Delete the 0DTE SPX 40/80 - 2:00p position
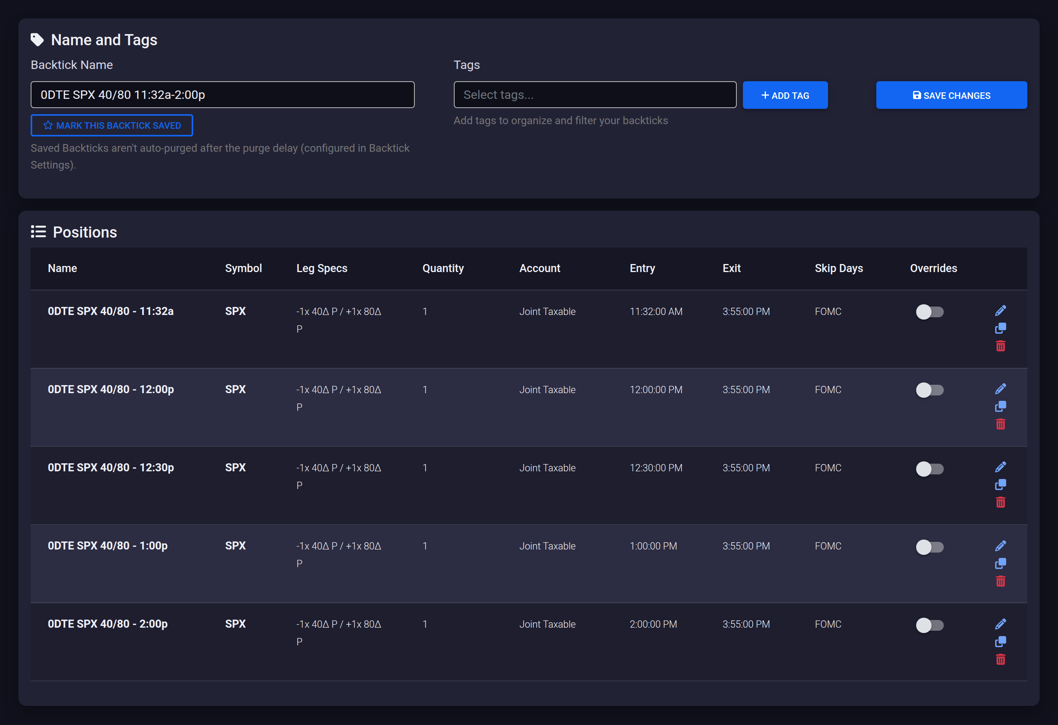1058x725 pixels. tap(1000, 659)
